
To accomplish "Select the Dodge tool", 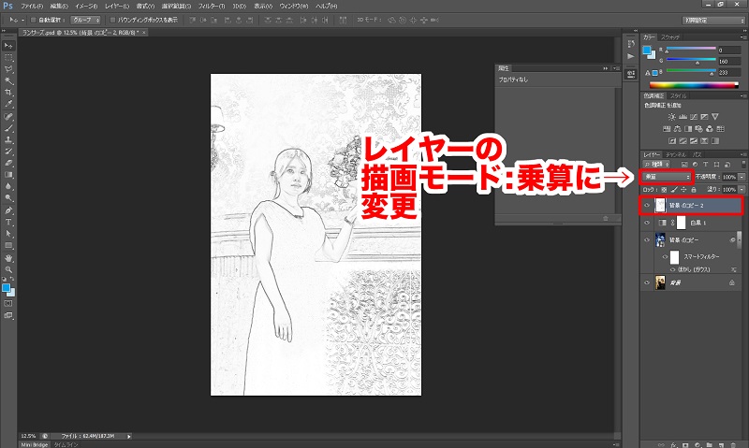I will point(8,198).
